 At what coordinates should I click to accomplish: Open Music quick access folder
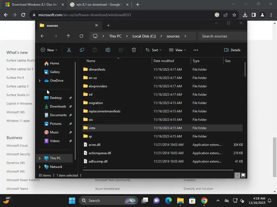(x=54, y=132)
